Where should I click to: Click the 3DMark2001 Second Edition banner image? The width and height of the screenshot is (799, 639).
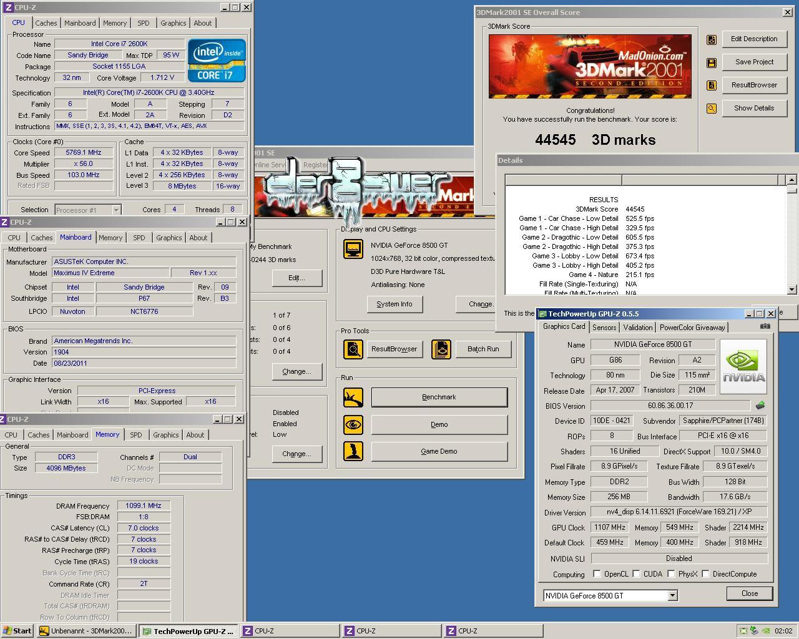[590, 66]
